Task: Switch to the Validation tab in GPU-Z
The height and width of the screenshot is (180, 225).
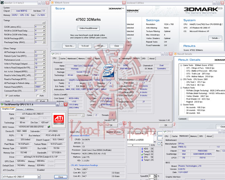Action: click(x=29, y=109)
